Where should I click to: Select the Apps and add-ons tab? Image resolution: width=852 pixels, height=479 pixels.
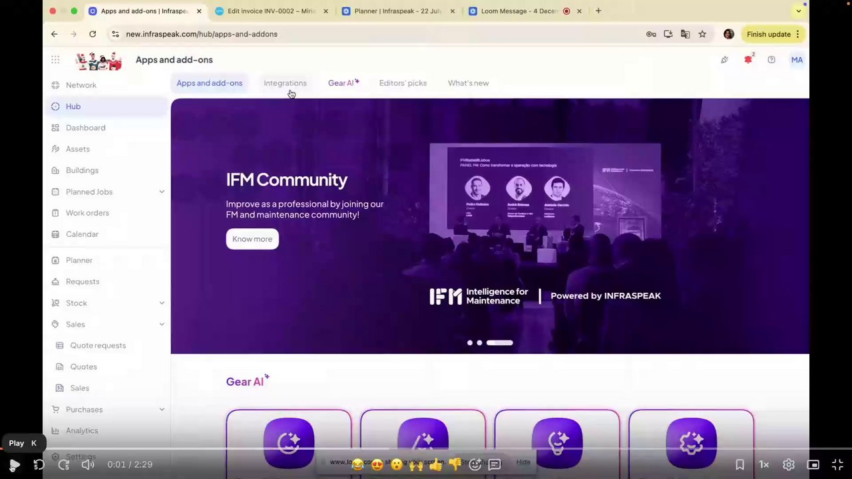(x=209, y=83)
